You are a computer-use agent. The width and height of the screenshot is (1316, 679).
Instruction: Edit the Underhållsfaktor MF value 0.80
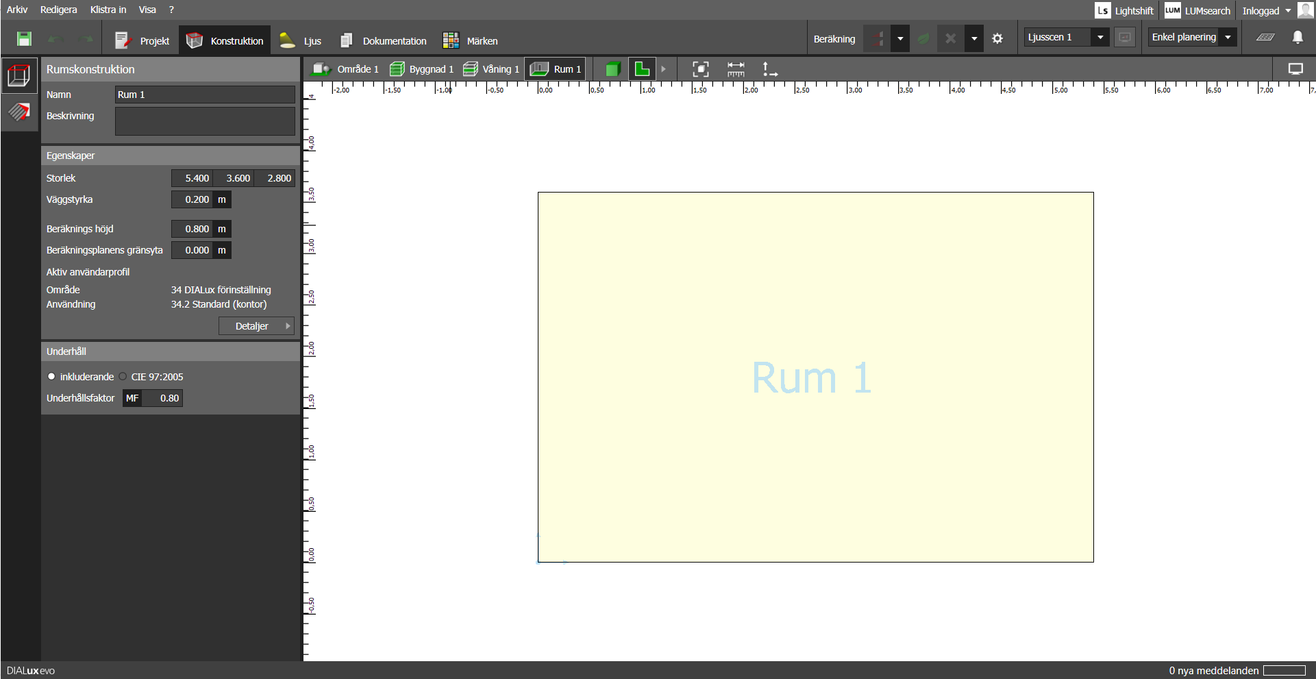click(162, 398)
